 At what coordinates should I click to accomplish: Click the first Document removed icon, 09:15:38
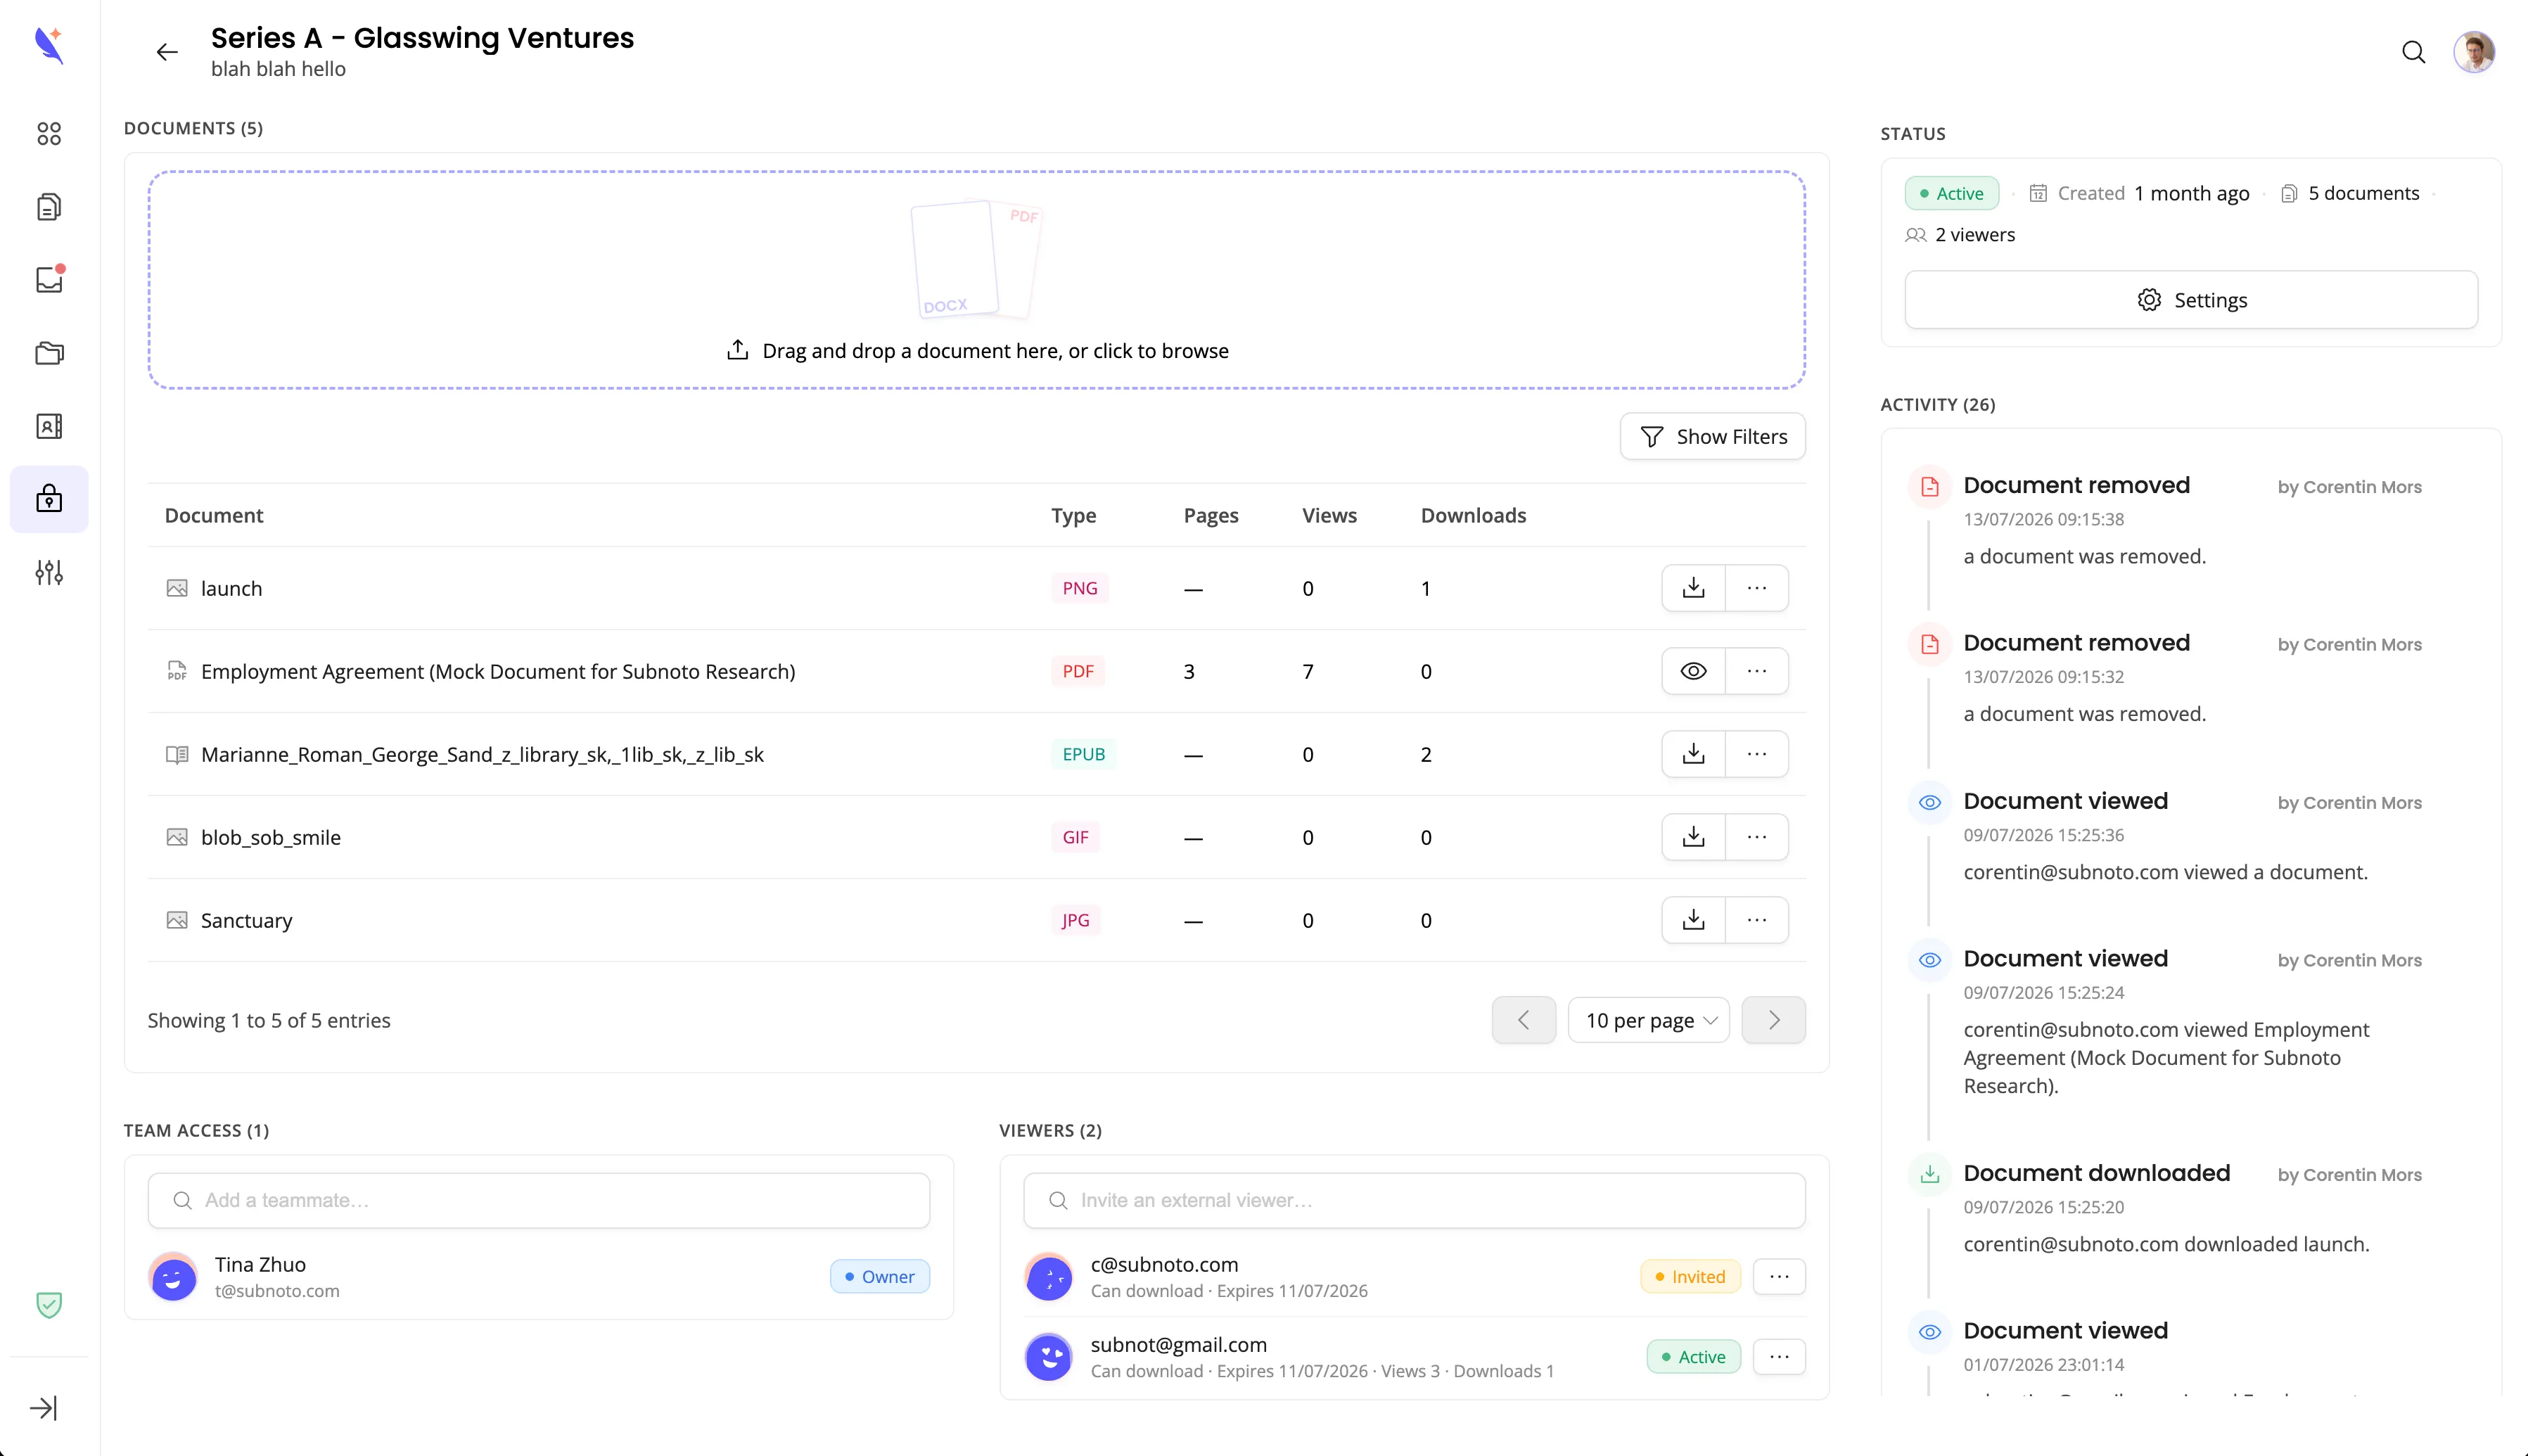point(1929,487)
